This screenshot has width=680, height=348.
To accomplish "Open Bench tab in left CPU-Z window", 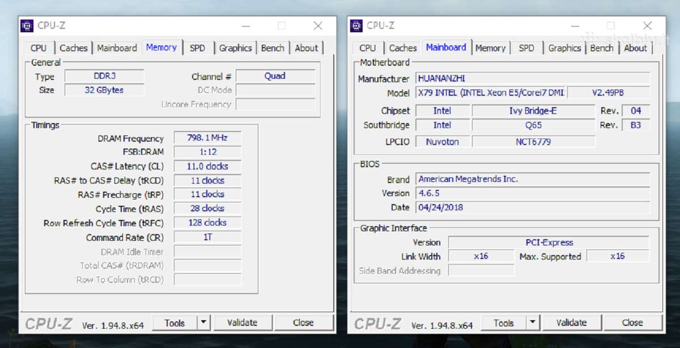I will point(273,48).
